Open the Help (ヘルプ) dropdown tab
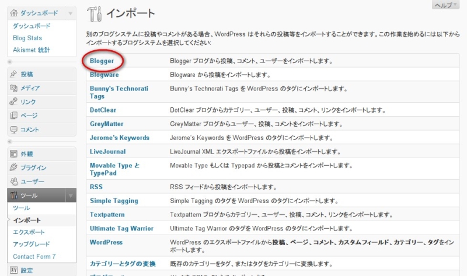The width and height of the screenshot is (467, 276). coord(445,5)
